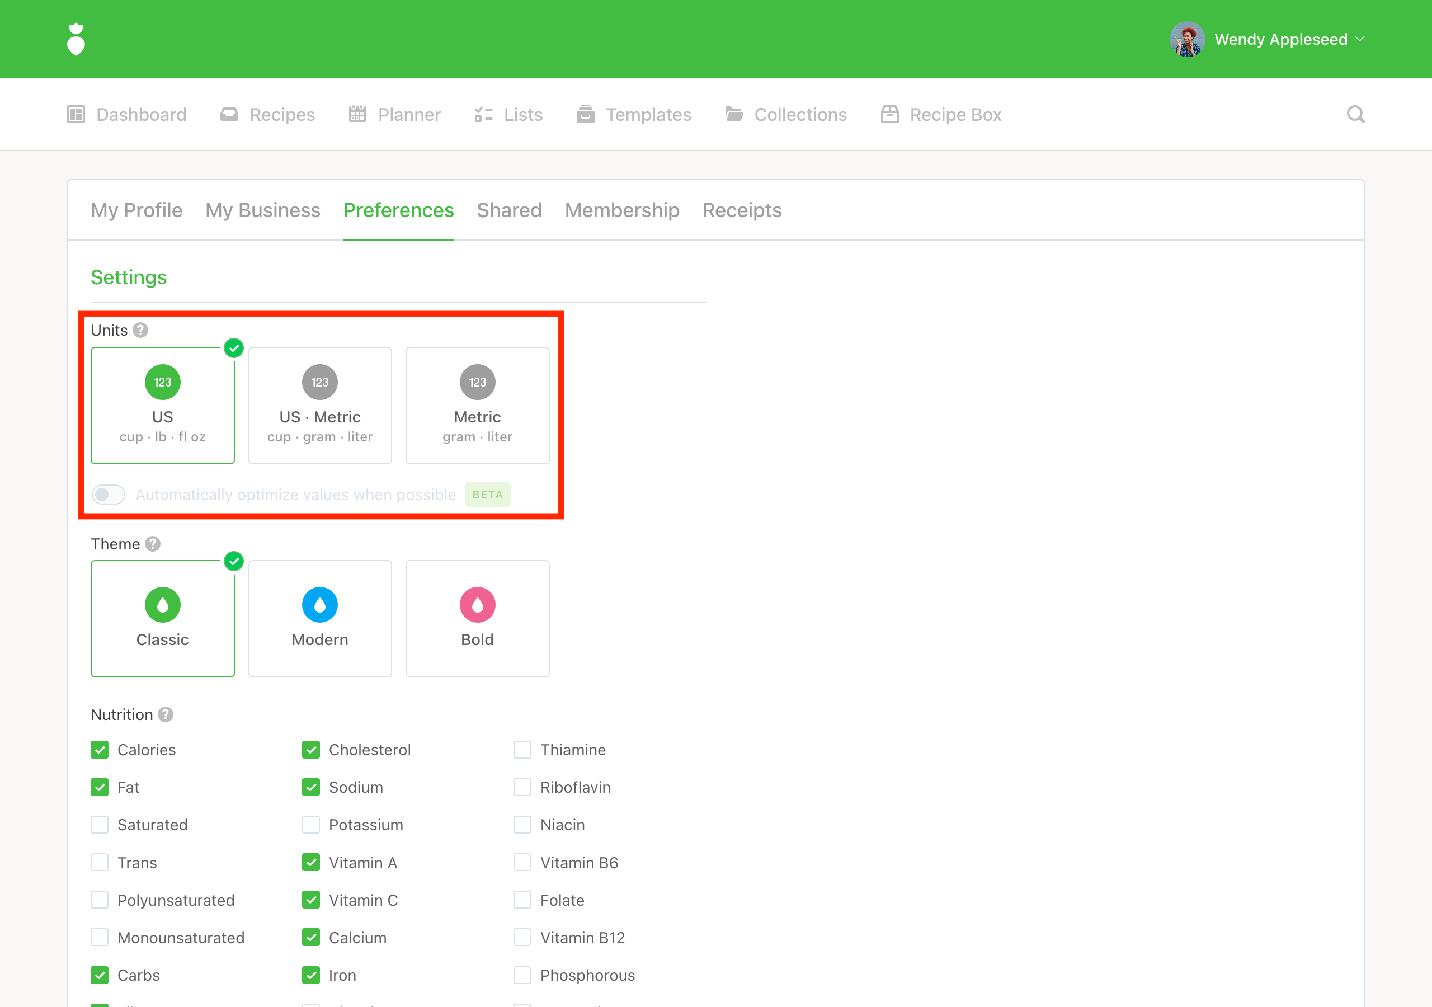Check the Saturated nutrition checkbox
This screenshot has height=1007, width=1432.
(x=100, y=825)
